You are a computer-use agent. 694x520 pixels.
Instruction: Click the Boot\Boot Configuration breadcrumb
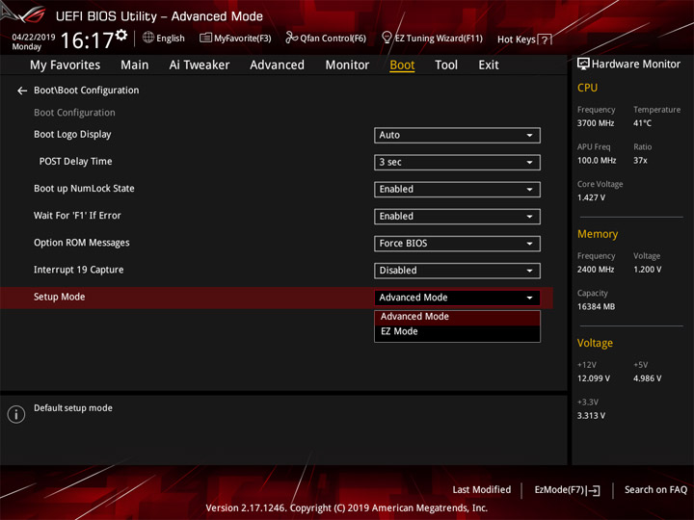87,91
